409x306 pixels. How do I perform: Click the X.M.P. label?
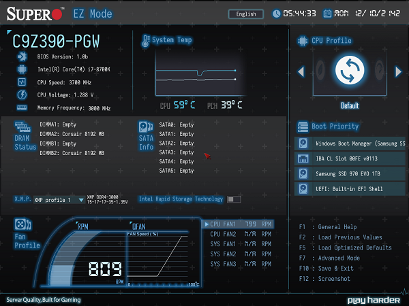[22, 199]
